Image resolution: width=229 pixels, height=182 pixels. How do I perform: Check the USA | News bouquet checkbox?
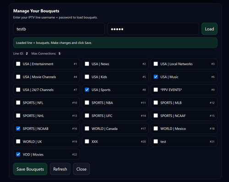tap(87, 64)
